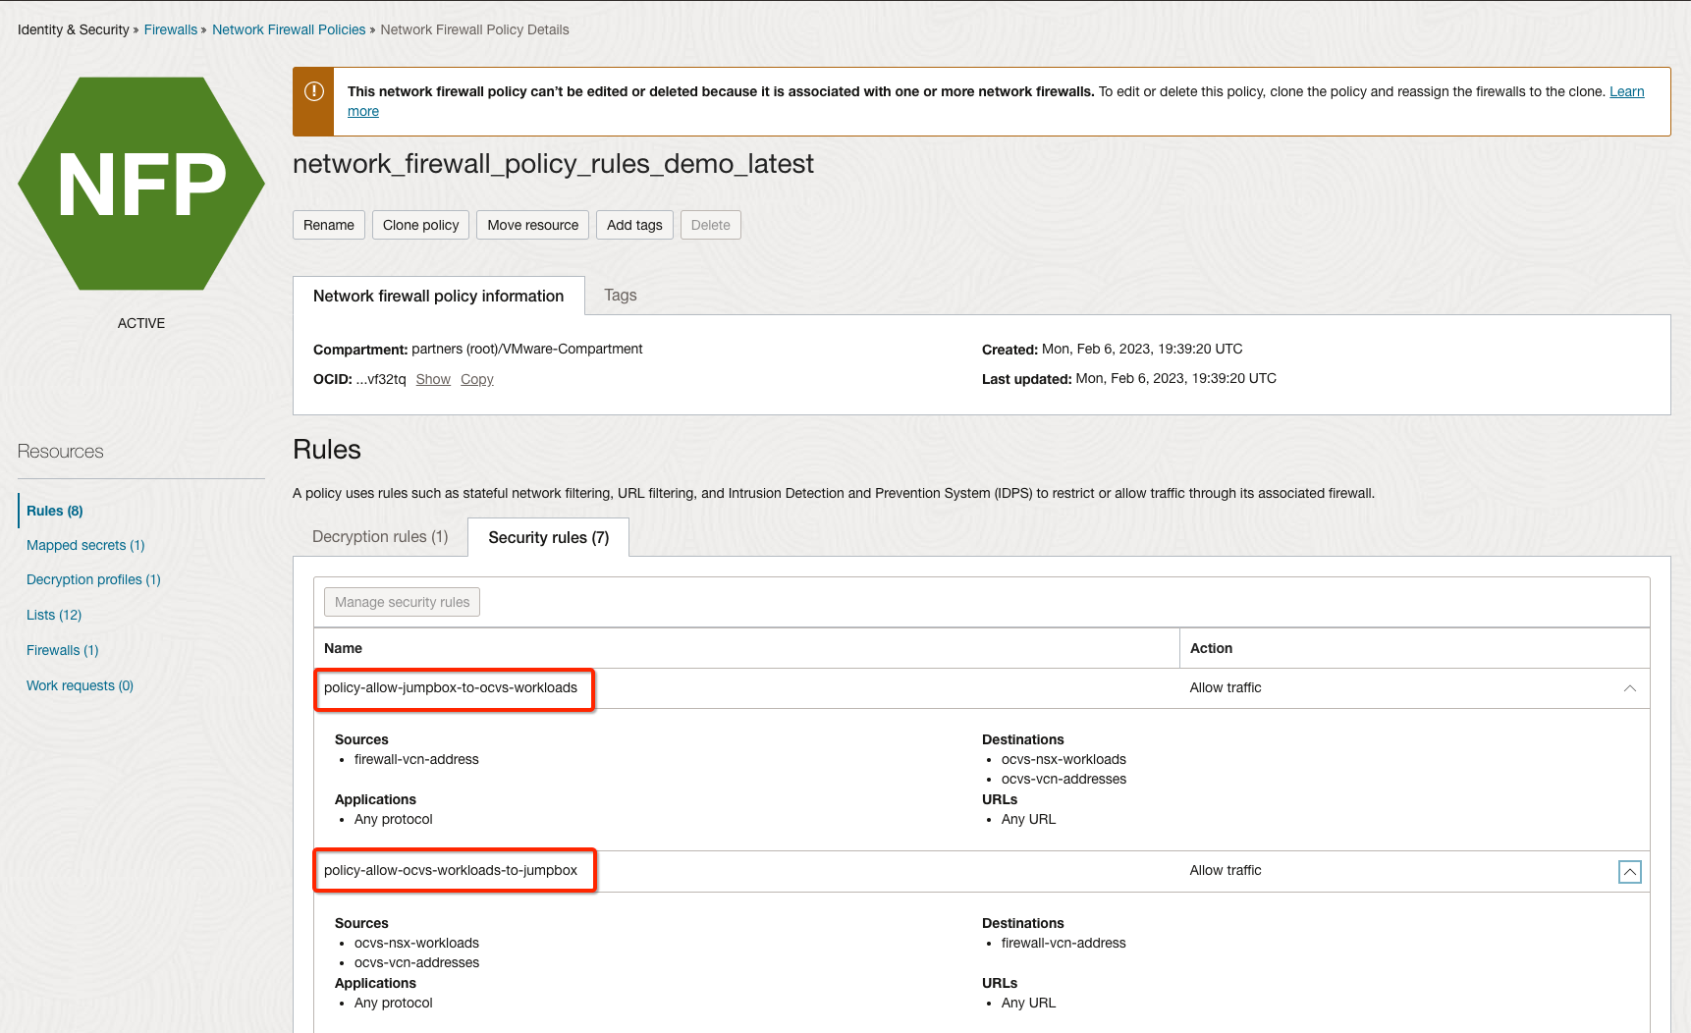Open Move resource
1691x1033 pixels.
(x=532, y=225)
